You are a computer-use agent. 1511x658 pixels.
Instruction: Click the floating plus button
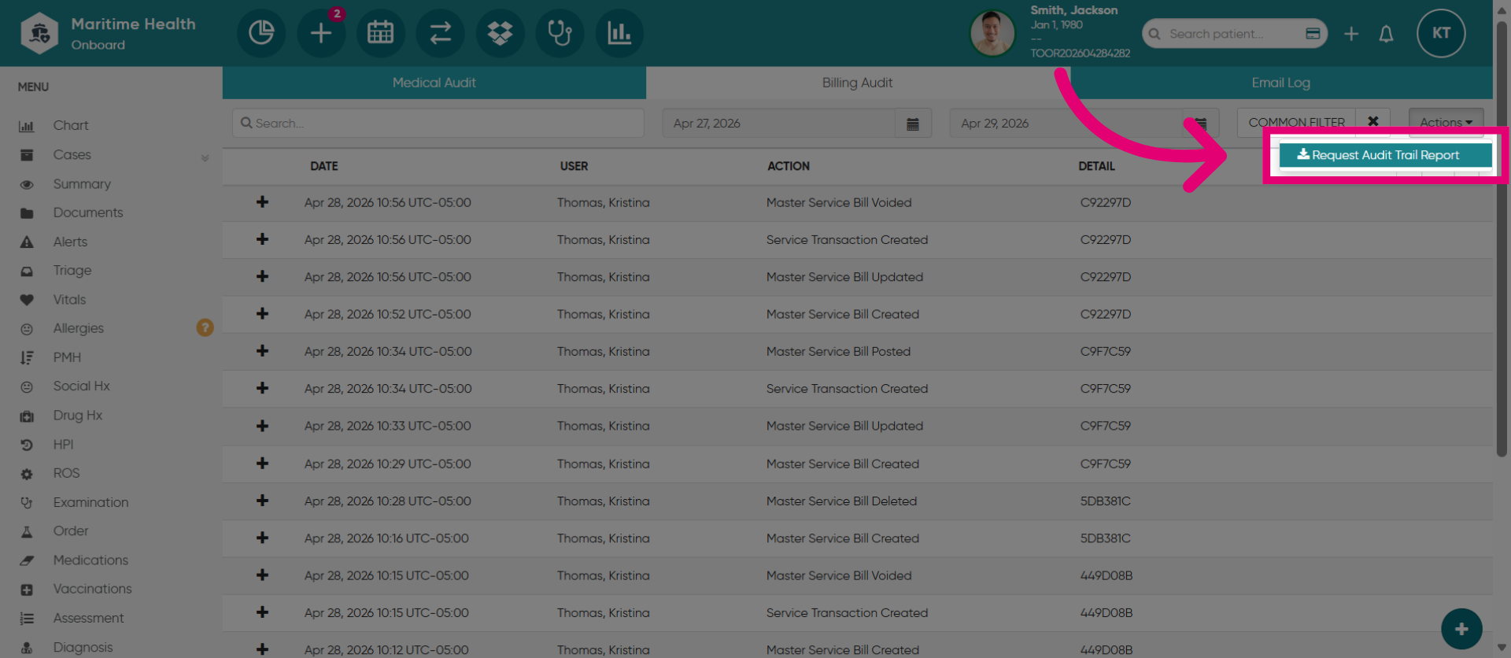(x=1461, y=629)
